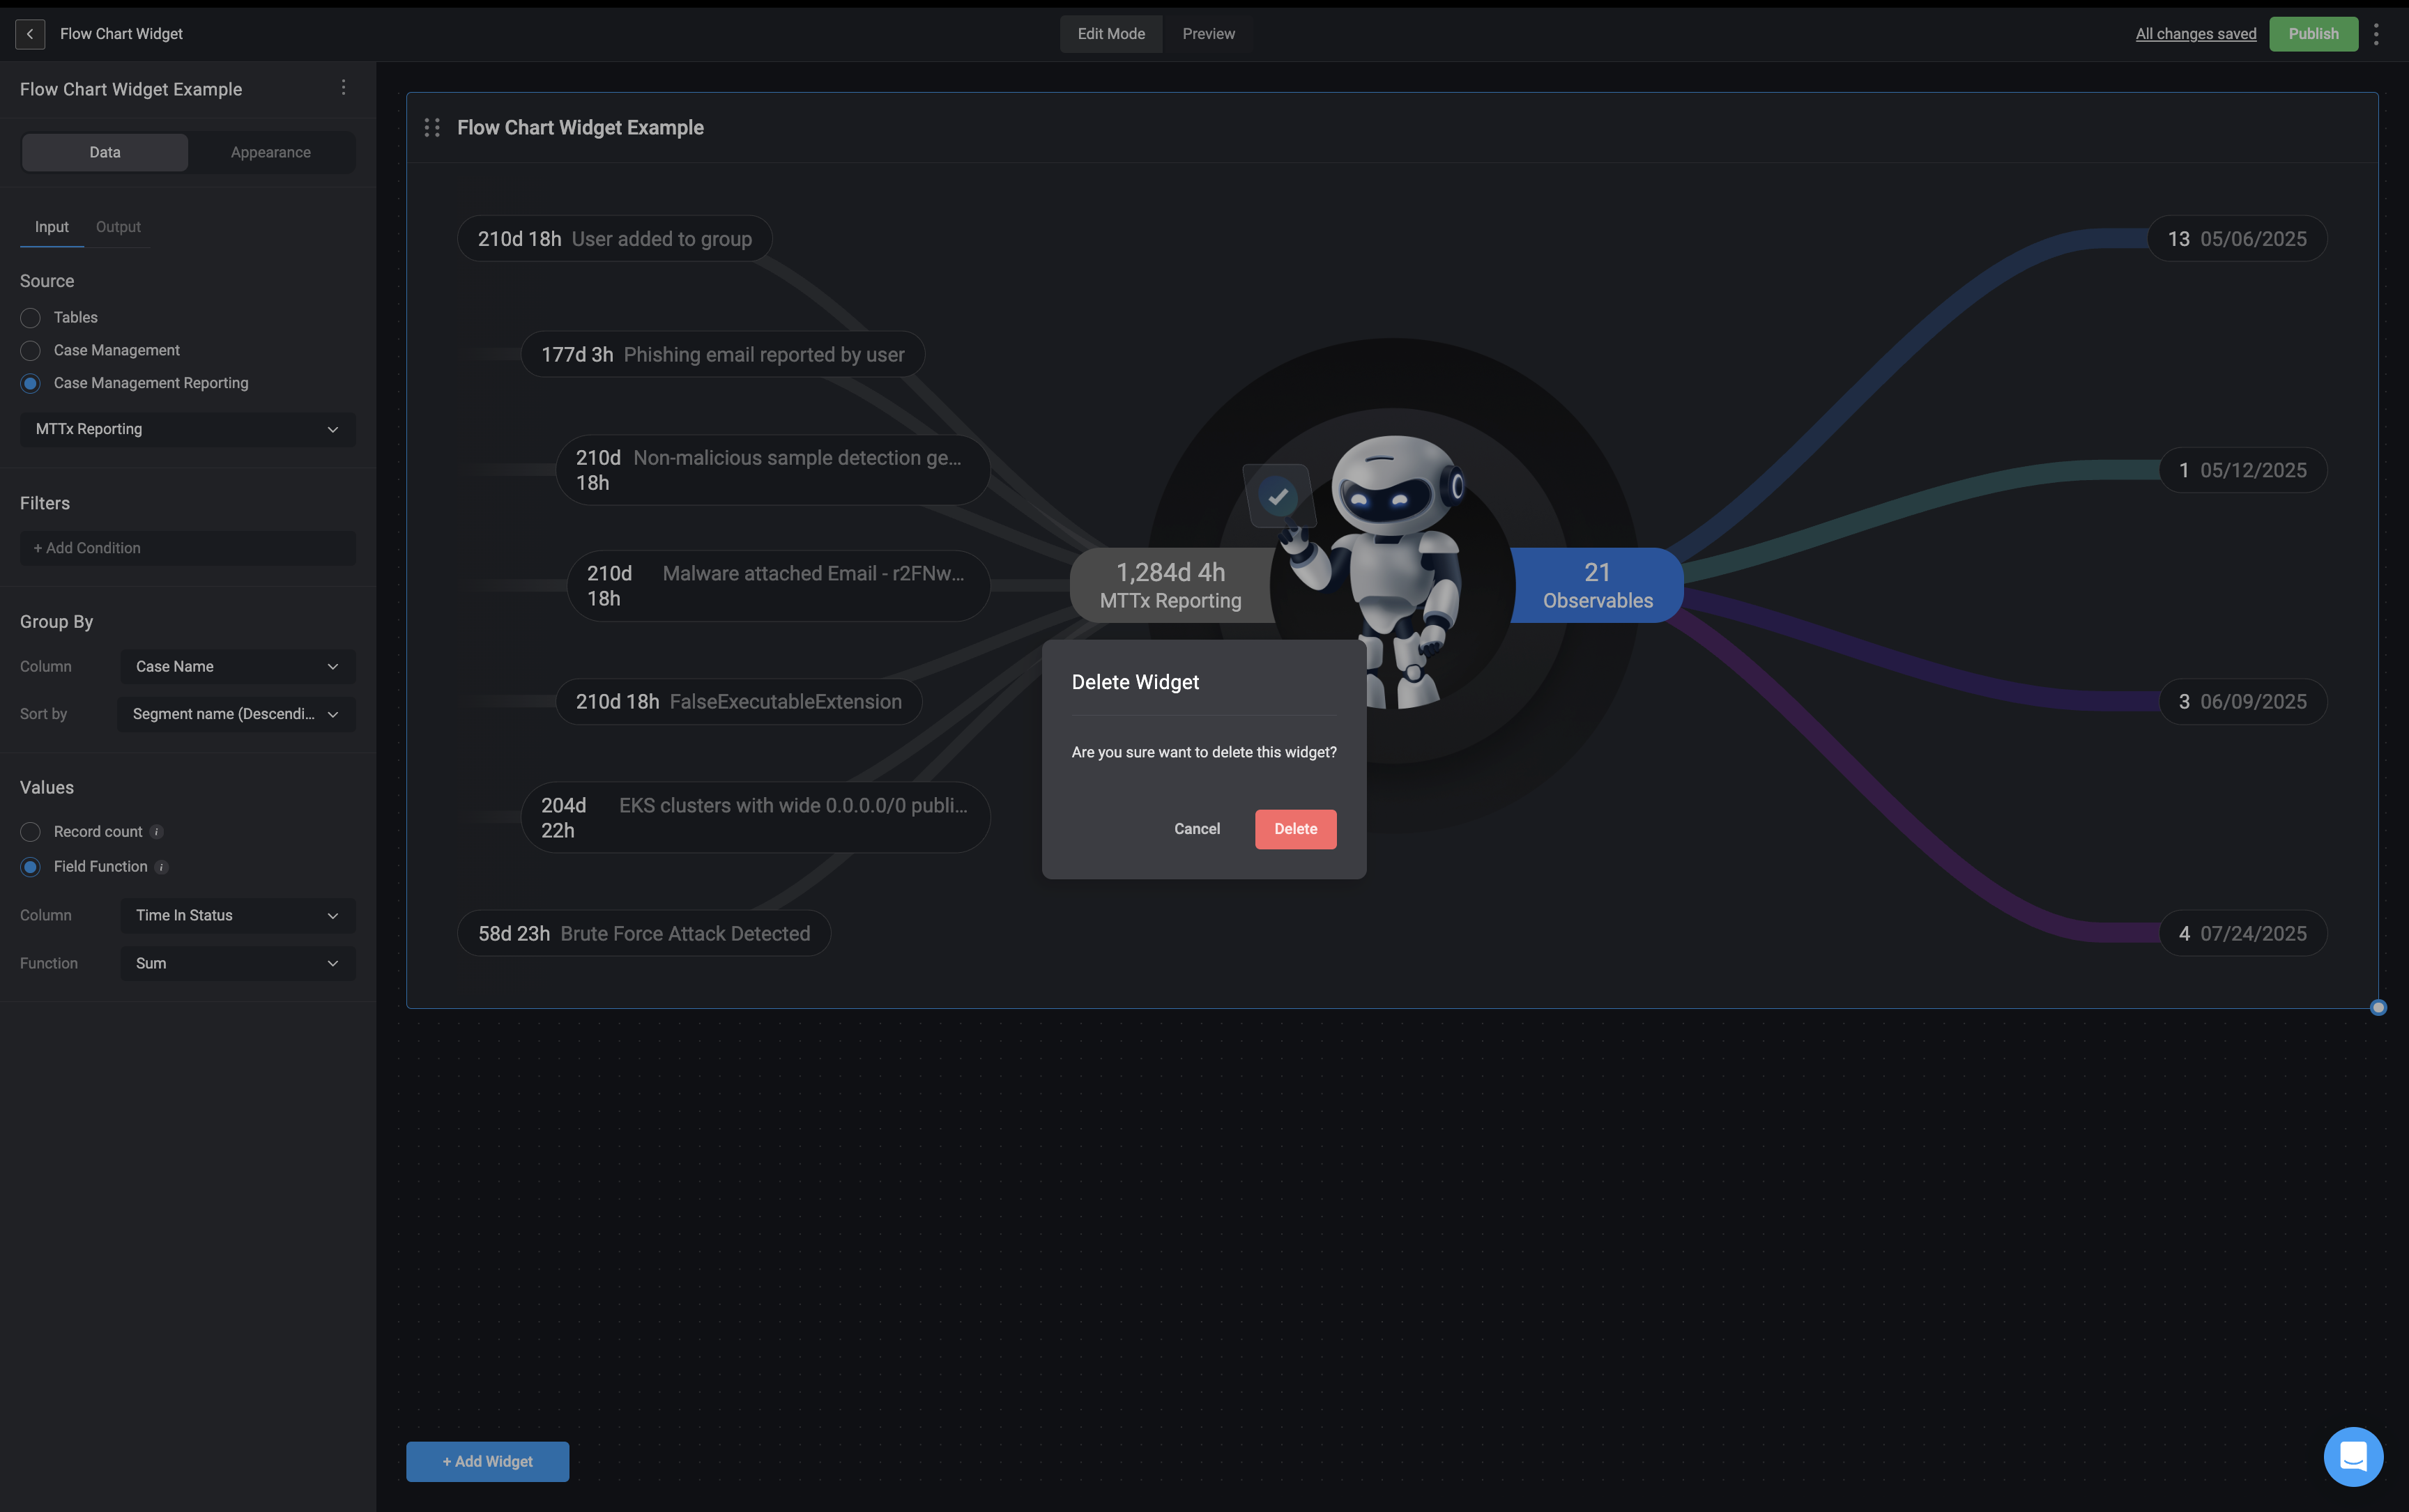Open the chat support bubble
The height and width of the screenshot is (1512, 2409).
click(2353, 1456)
